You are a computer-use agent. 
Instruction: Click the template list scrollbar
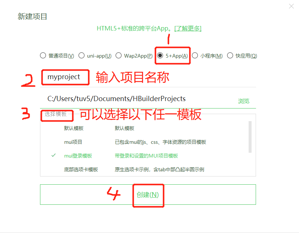[x=250, y=137]
